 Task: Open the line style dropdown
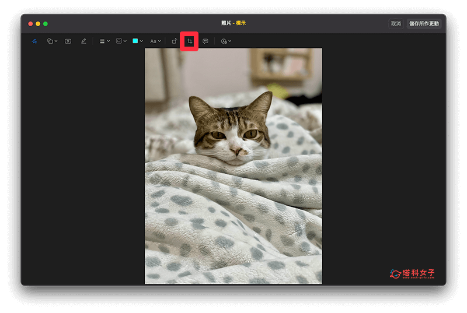104,41
